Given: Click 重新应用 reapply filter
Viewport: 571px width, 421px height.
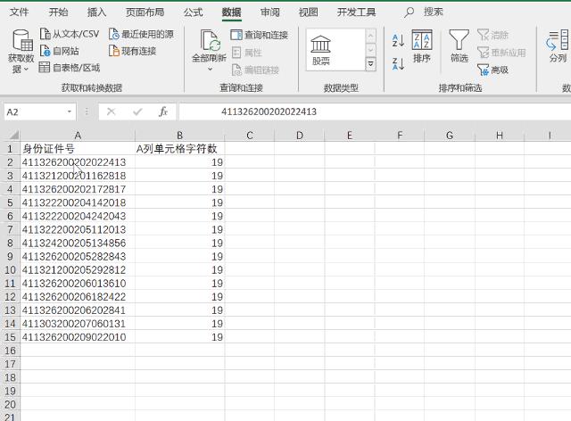Looking at the screenshot, I should click(x=501, y=53).
